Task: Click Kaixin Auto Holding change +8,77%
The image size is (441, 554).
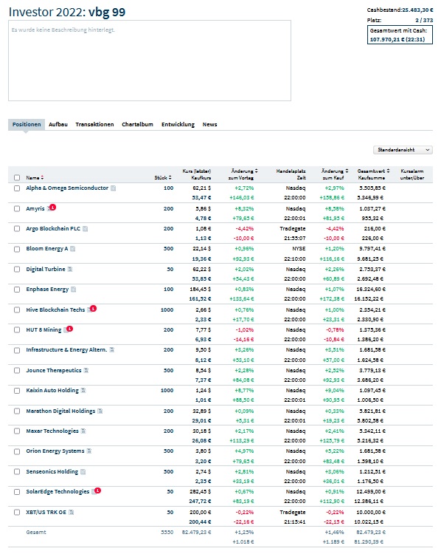Action: pyautogui.click(x=244, y=391)
